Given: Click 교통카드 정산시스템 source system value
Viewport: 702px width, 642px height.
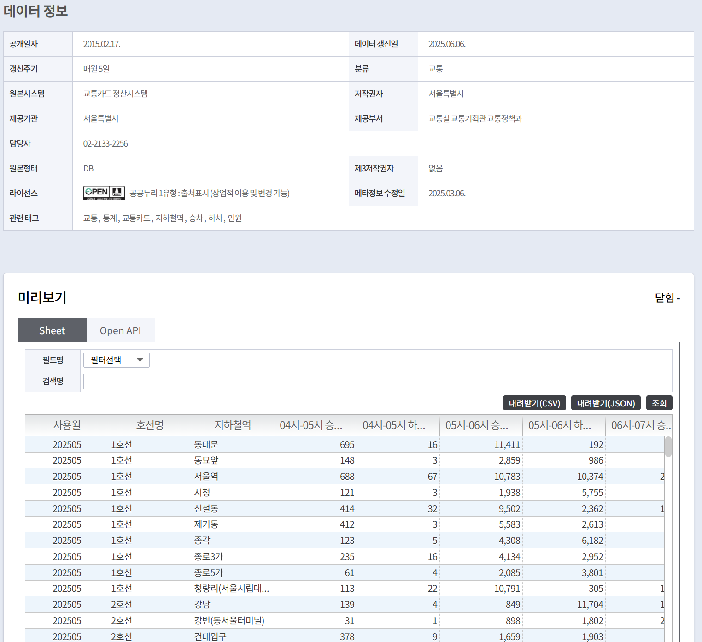Looking at the screenshot, I should [x=116, y=94].
